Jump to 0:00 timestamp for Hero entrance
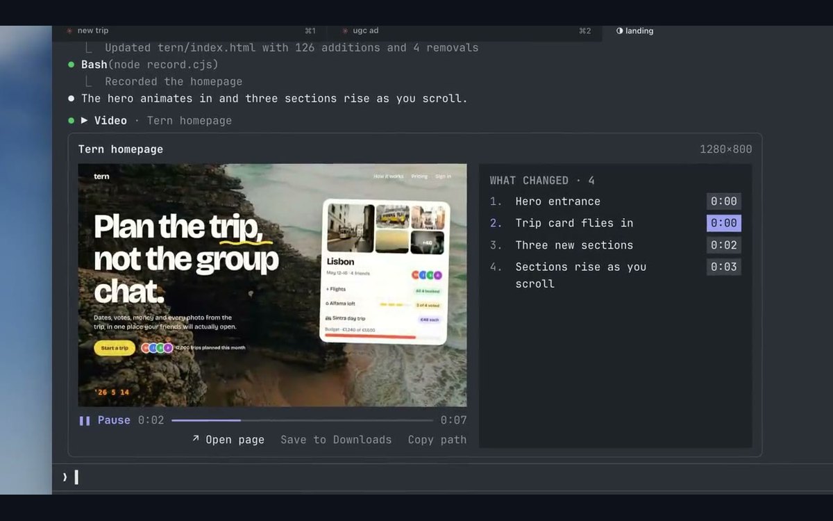The image size is (833, 521). click(x=723, y=201)
